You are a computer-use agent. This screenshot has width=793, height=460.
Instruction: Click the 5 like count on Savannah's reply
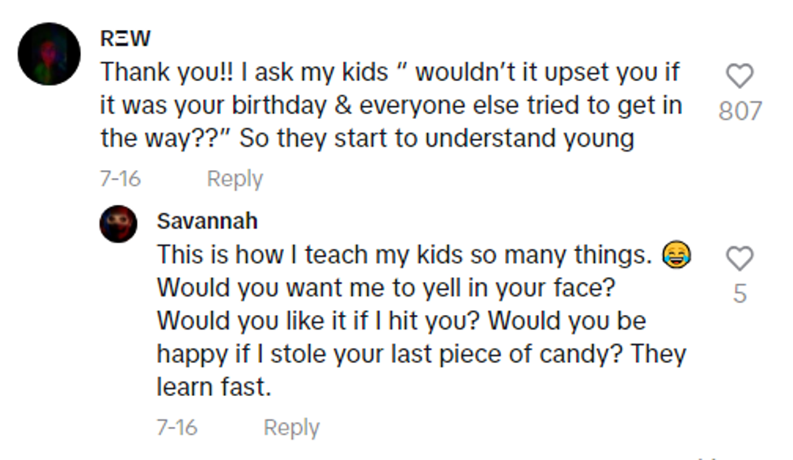[x=740, y=293]
